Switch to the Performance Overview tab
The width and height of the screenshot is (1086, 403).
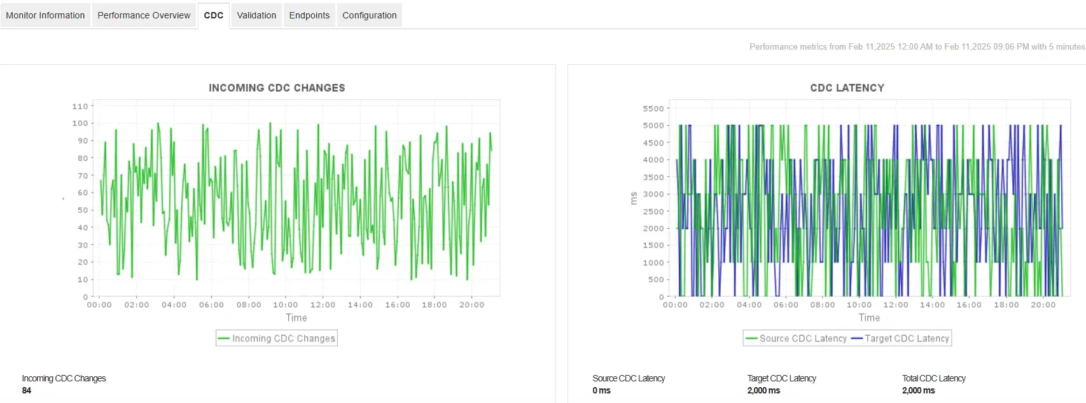coord(144,15)
